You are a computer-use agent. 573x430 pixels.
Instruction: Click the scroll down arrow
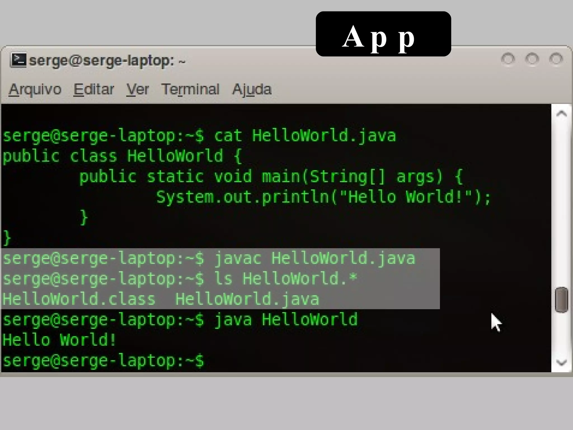point(562,363)
